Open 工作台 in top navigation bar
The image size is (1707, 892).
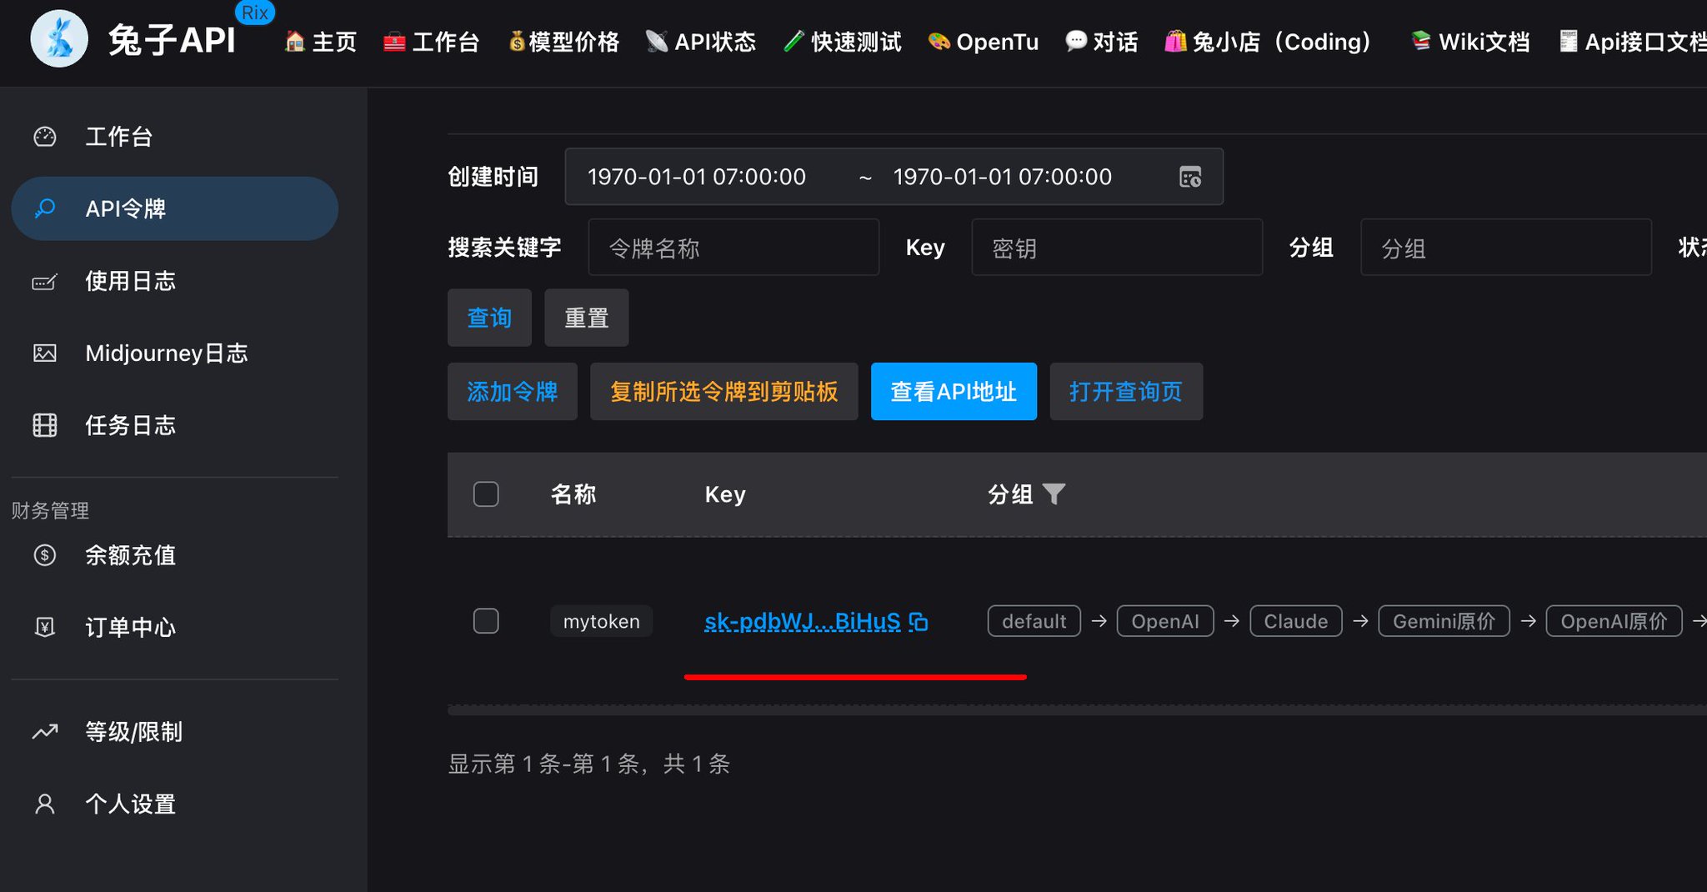(x=431, y=42)
